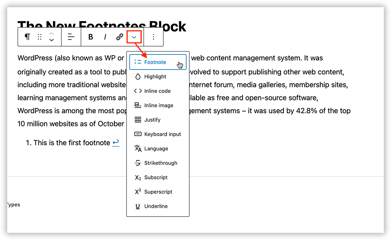Select Footnote from the dropdown menu
Image resolution: width=391 pixels, height=240 pixels.
[x=155, y=62]
